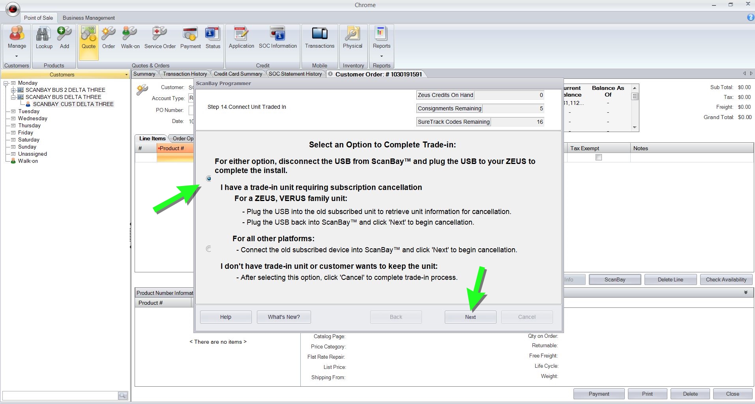Expand SCANBAY BUS 2 DELTA THREE node
Image resolution: width=755 pixels, height=404 pixels.
(13, 90)
